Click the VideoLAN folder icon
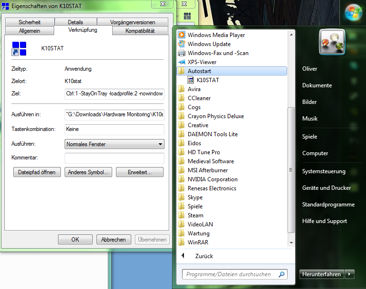Screen dimensions: 366x289 181,224
